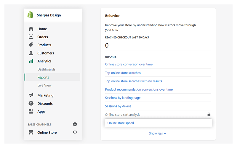Screen dimensions: 237x148
Task: Open Online store speed report
Action: point(121,123)
